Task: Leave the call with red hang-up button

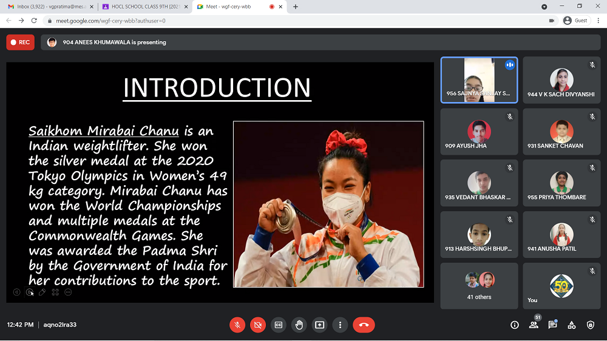Action: click(364, 325)
